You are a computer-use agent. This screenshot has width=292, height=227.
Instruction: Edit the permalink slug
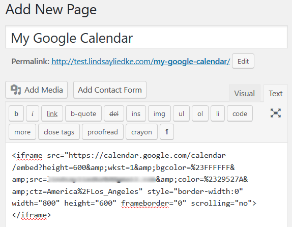click(x=243, y=61)
